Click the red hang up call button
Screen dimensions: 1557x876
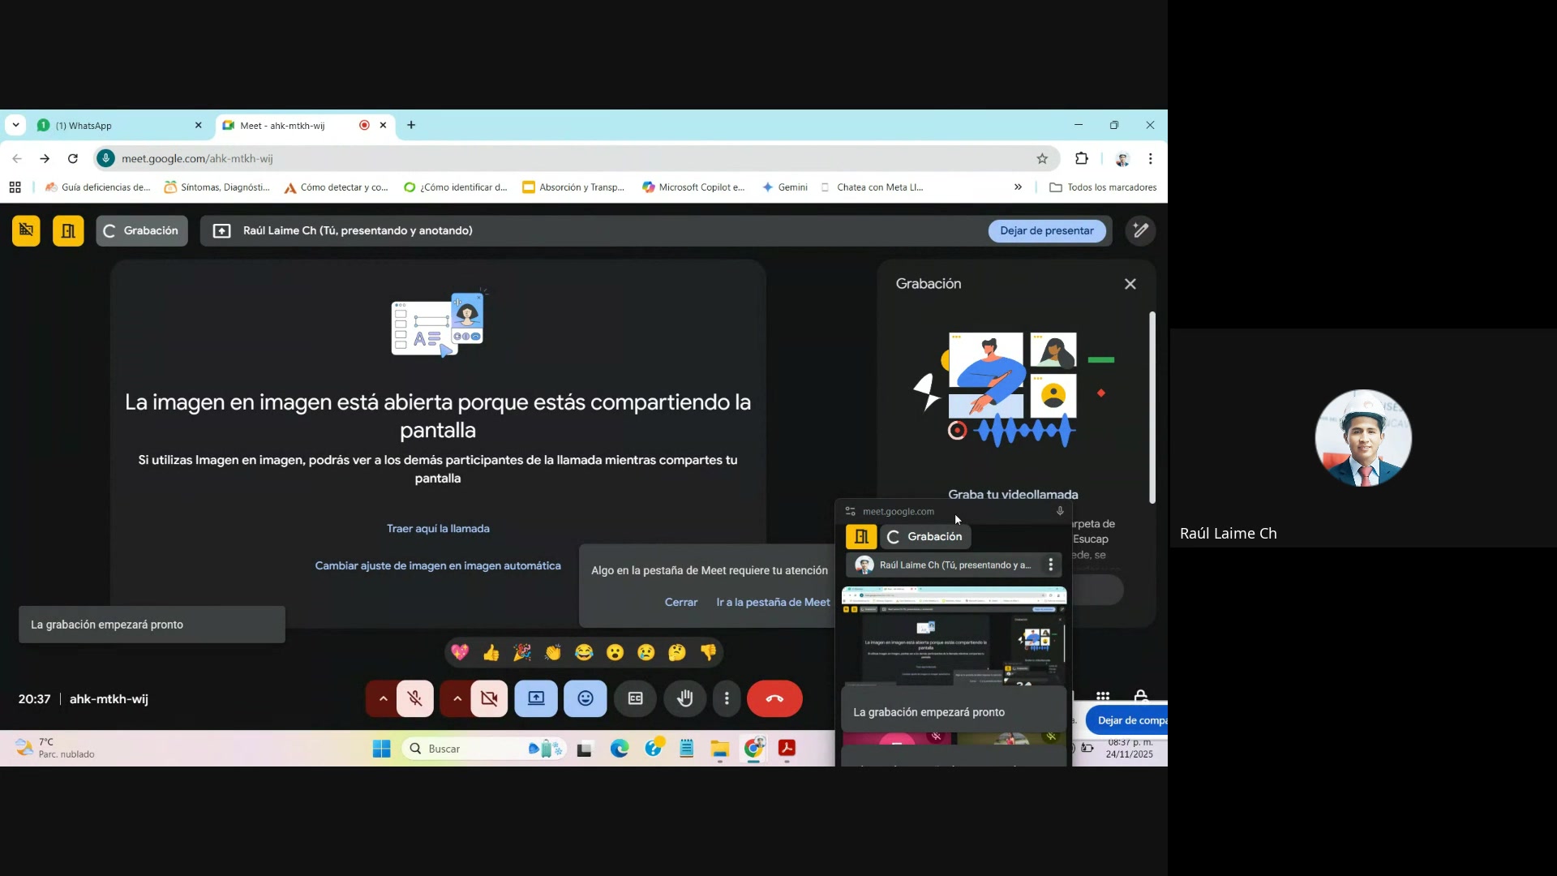(x=774, y=698)
